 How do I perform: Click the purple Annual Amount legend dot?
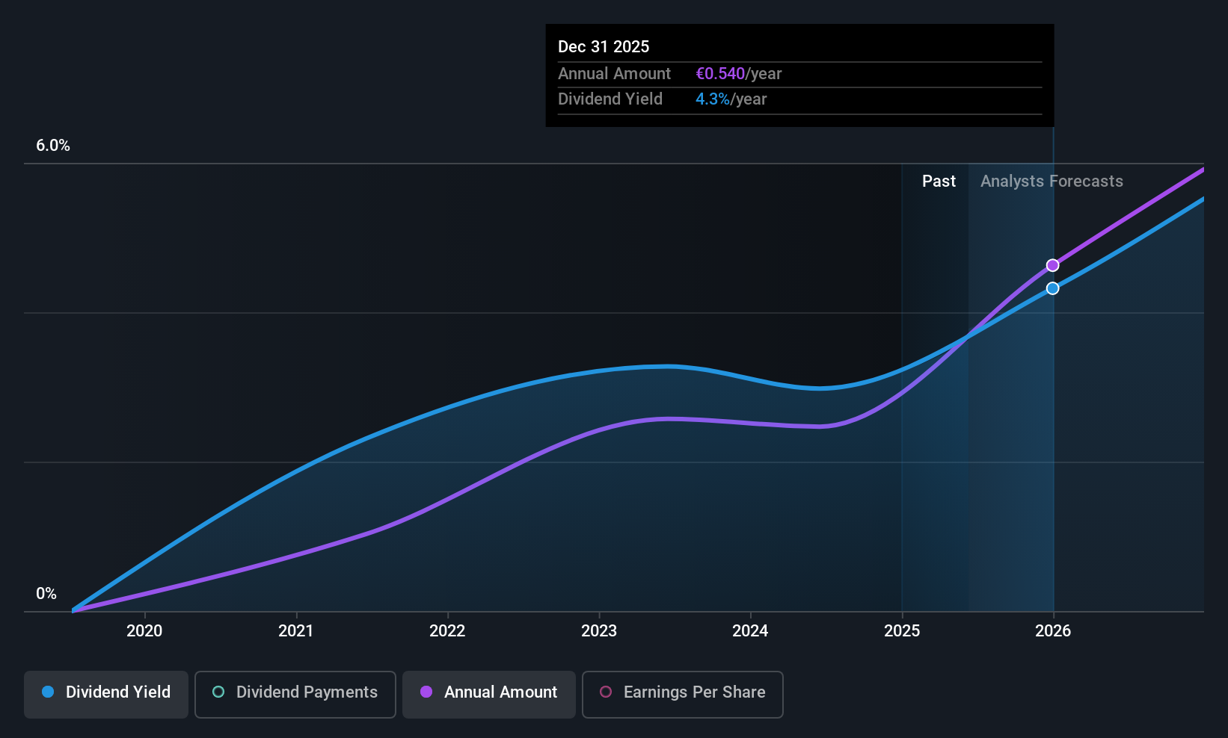[426, 692]
